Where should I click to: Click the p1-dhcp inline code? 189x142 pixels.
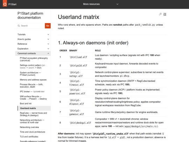(x=125, y=76)
